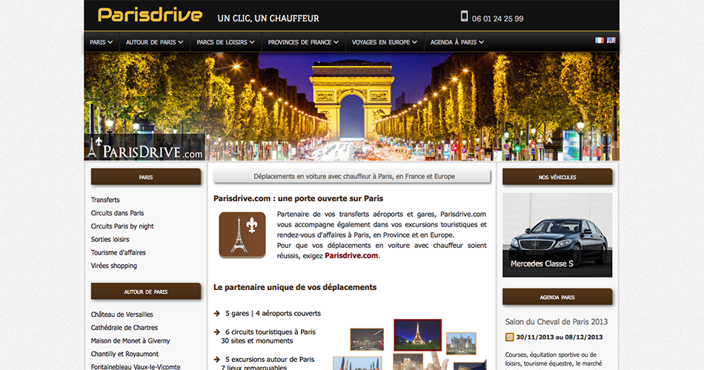The height and width of the screenshot is (370, 704).
Task: Click the AGENDA PARIS header button
Action: pos(557,297)
